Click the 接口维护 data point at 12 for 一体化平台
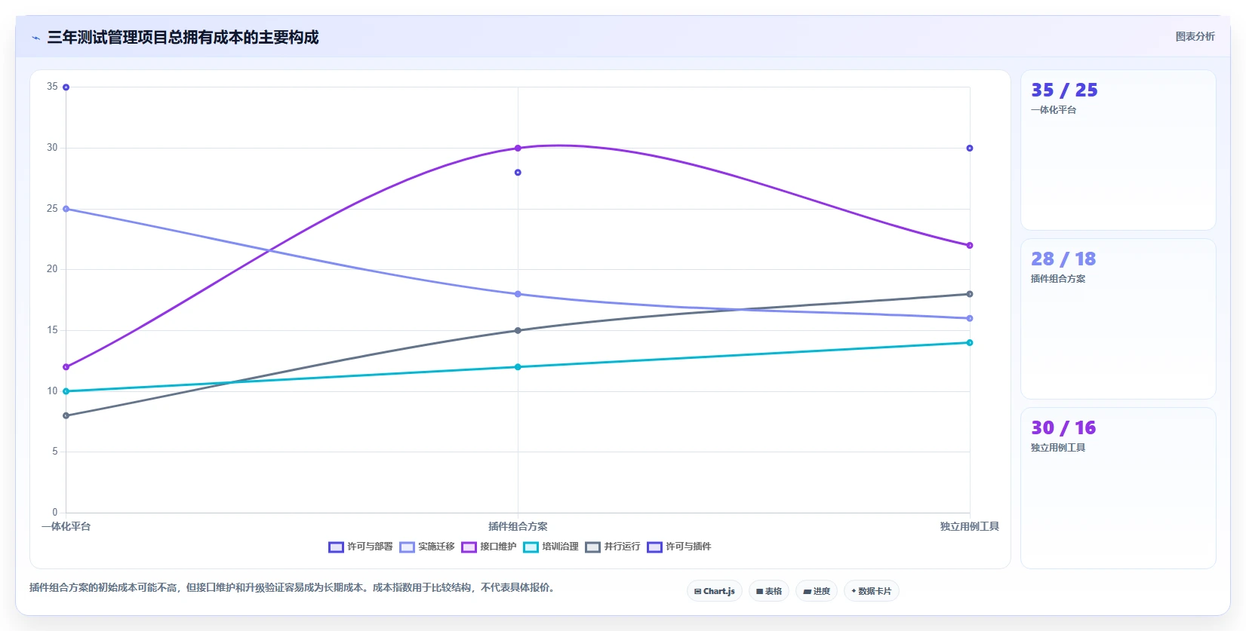The height and width of the screenshot is (631, 1246). (x=66, y=367)
